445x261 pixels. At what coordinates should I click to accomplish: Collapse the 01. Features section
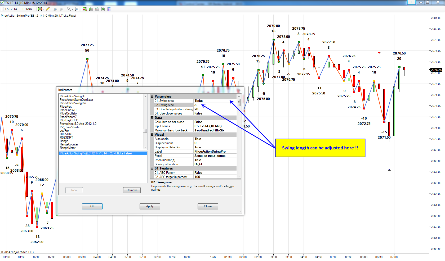point(152,168)
